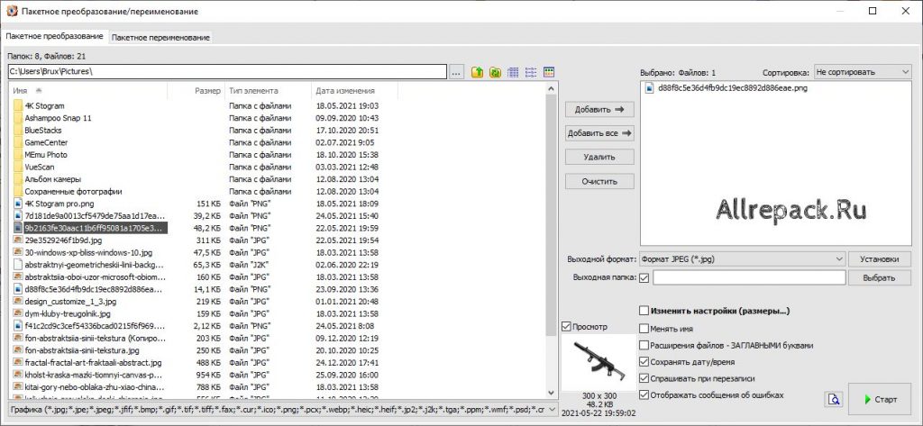The image size is (923, 426).
Task: Open the preview magnifier icon beside Старт
Action: [x=834, y=400]
